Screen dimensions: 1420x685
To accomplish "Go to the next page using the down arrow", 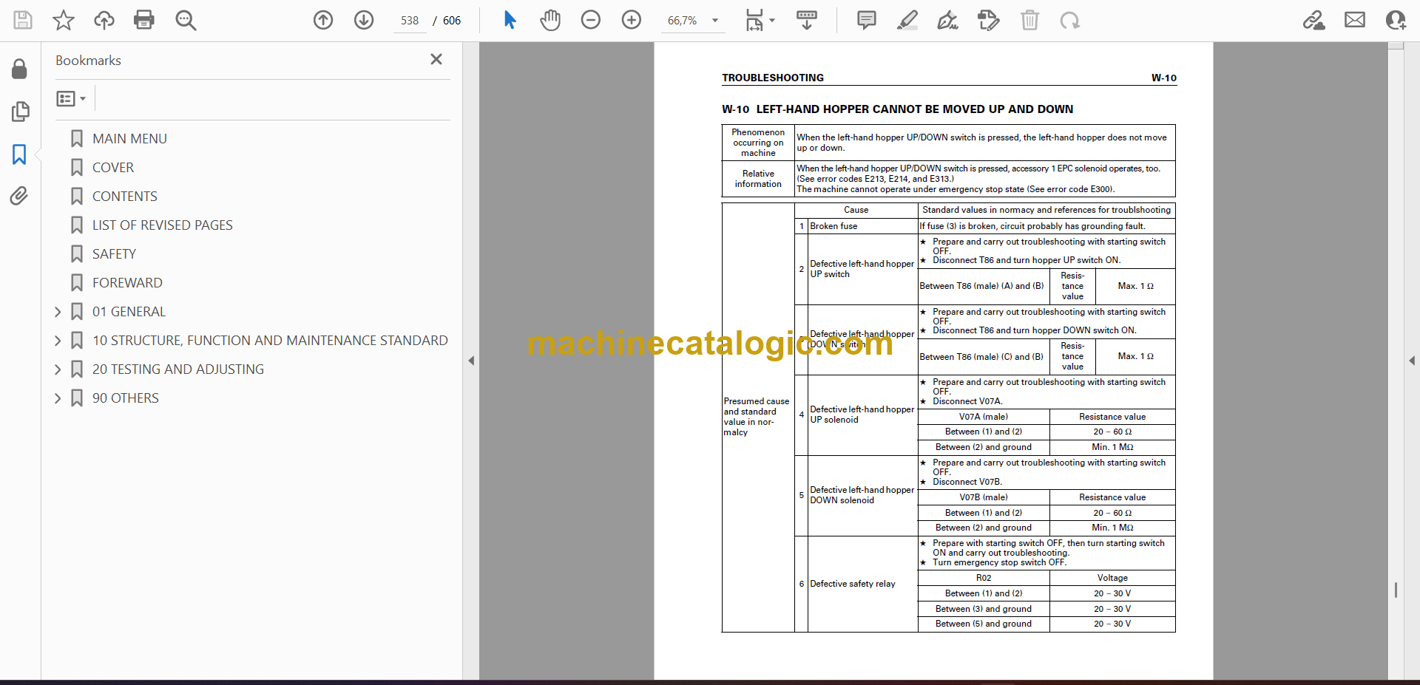I will coord(364,20).
